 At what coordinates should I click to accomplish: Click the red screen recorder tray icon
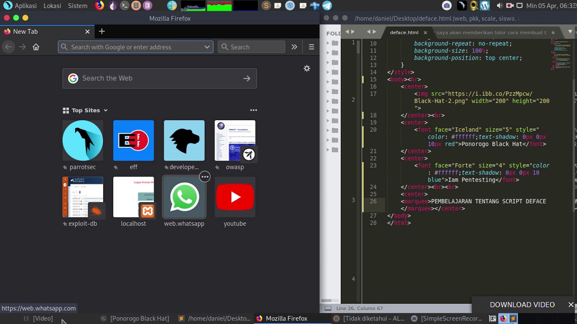coord(510,6)
